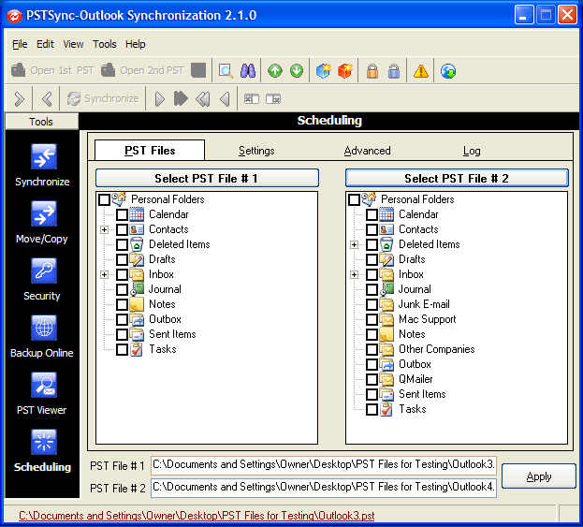Screen dimensions: 583x527
Task: Open the File menu
Action: [20, 44]
